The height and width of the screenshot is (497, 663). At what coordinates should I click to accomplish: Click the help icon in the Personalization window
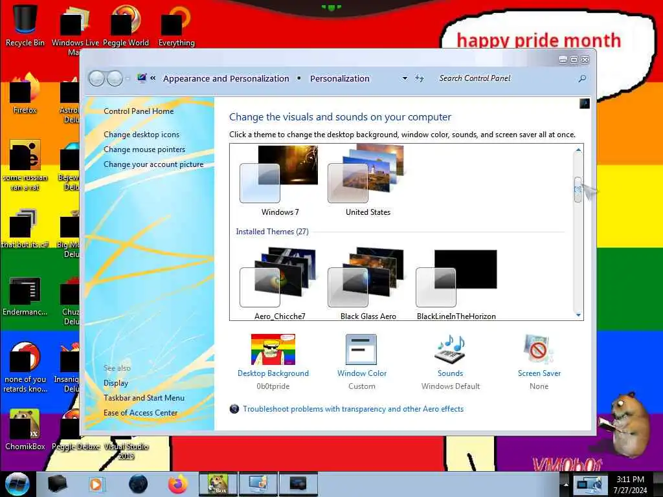click(585, 104)
